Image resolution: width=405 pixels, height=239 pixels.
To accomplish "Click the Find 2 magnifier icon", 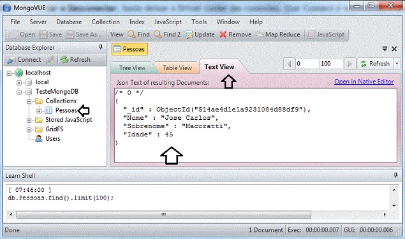I will coord(158,34).
